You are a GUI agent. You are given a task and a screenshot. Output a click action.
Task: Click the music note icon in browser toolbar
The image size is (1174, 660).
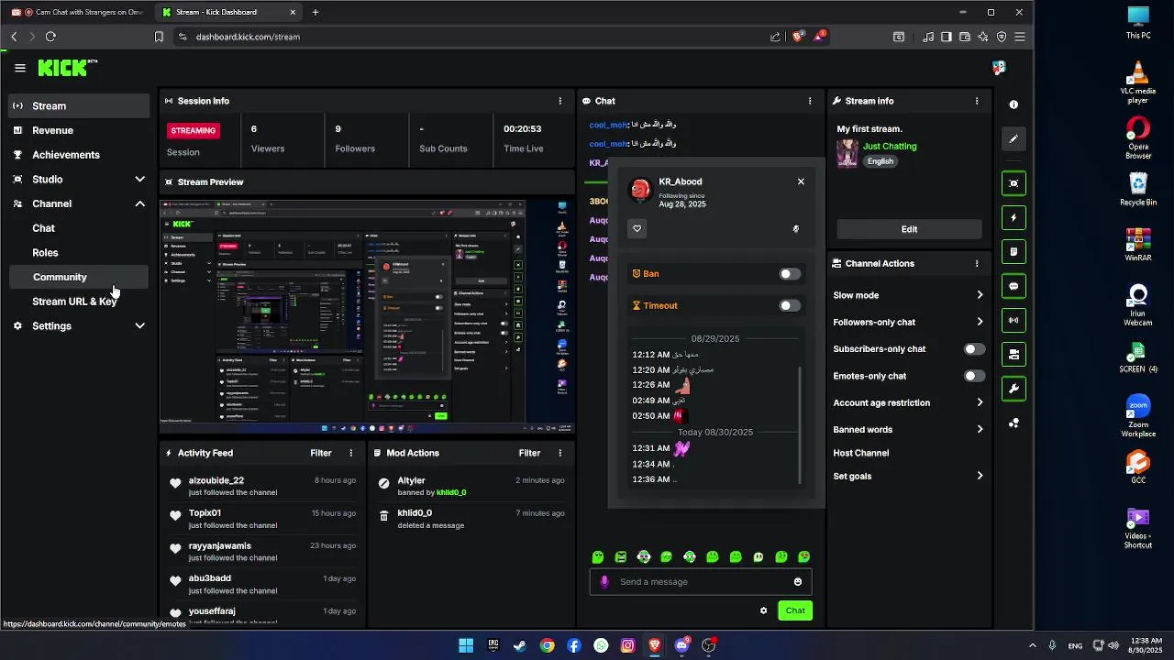coord(929,37)
